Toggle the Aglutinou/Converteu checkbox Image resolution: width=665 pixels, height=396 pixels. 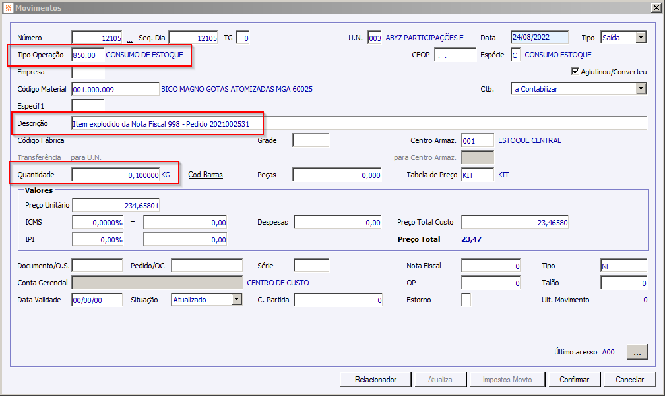click(x=575, y=71)
